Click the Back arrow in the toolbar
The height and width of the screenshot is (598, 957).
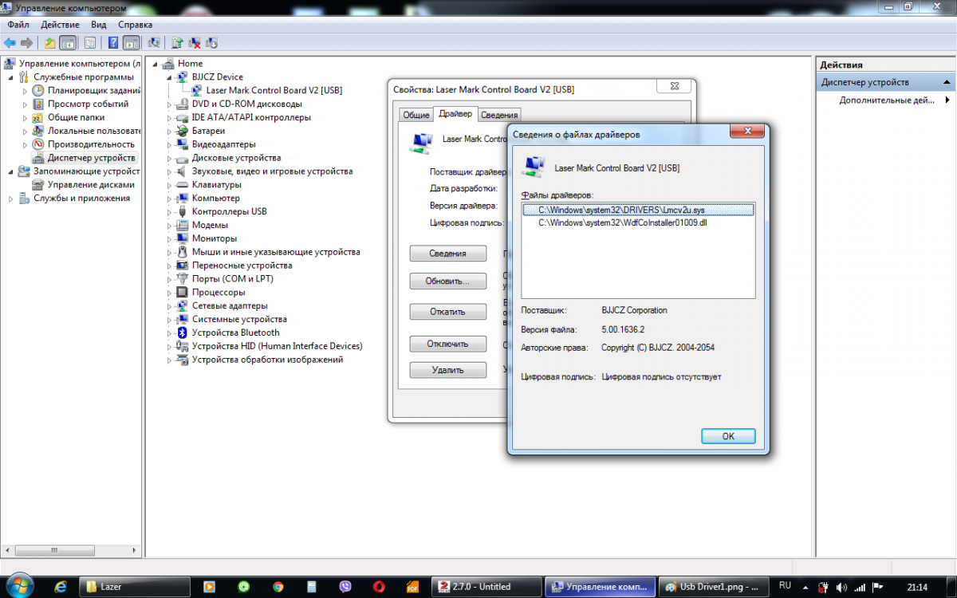pos(10,43)
